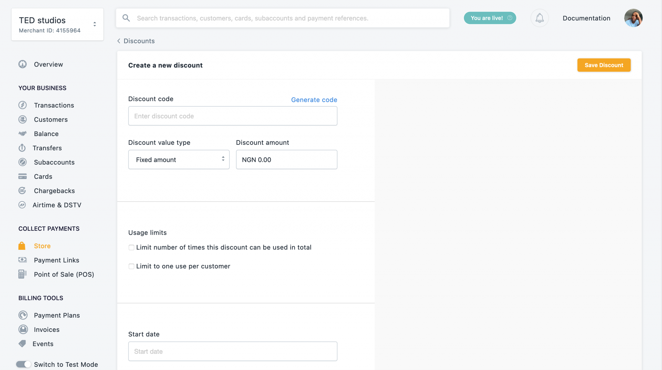Screen dimensions: 662x370
Task: Select the Subaccounts icon
Action: pyautogui.click(x=22, y=162)
